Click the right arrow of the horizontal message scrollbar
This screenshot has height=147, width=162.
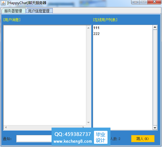[83, 127]
